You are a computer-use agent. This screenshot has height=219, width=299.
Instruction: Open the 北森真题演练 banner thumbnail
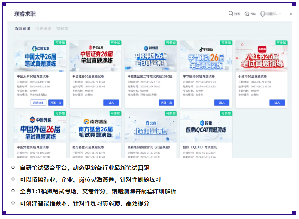pyautogui.click(x=151, y=128)
